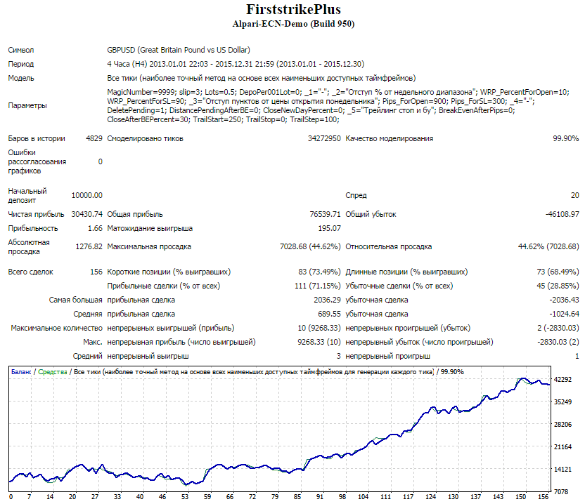Select the short positions value 83 (73.49%)
The image size is (585, 504).
tap(319, 272)
